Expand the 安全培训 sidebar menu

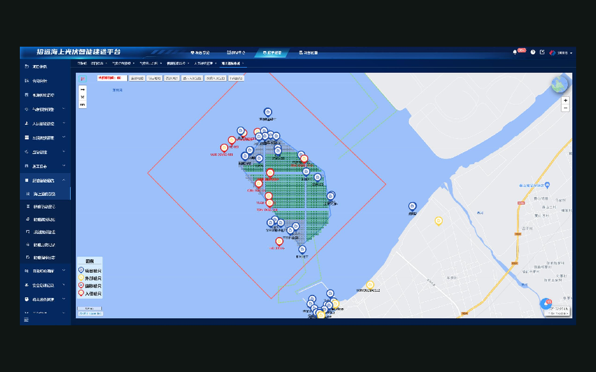point(45,285)
